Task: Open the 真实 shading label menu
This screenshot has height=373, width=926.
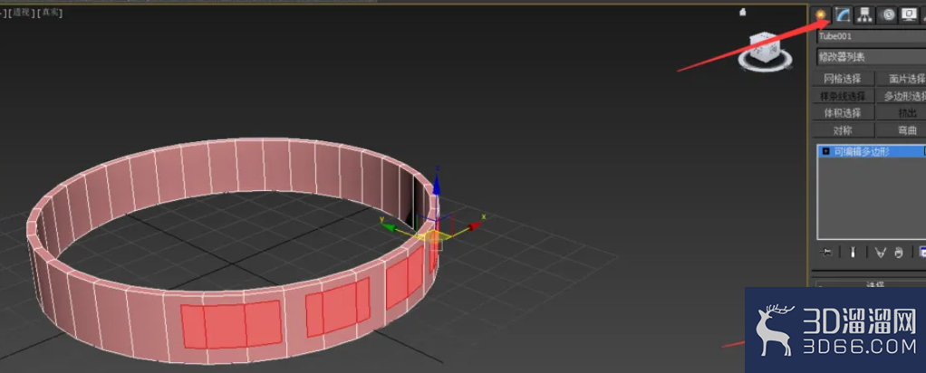Action: pyautogui.click(x=50, y=13)
